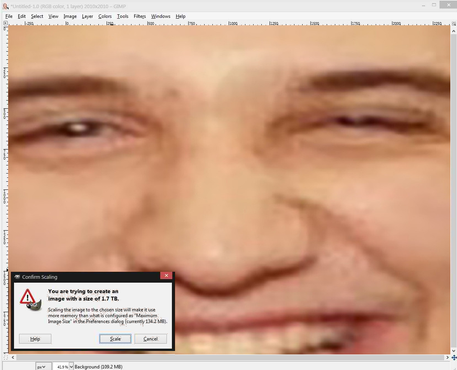Open the Tools menu
The height and width of the screenshot is (370, 457).
[123, 16]
